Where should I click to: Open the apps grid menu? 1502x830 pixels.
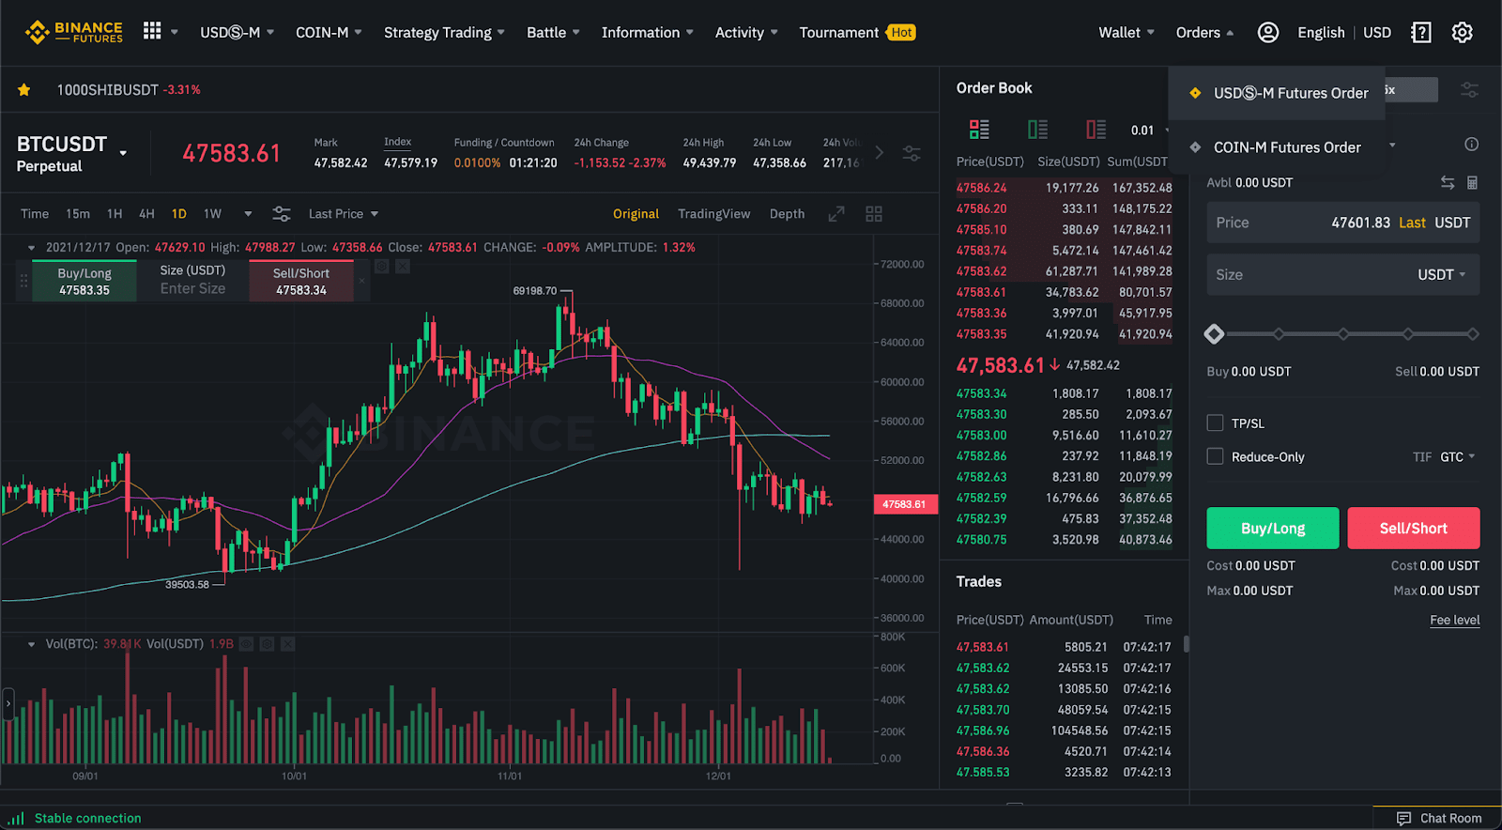point(152,31)
